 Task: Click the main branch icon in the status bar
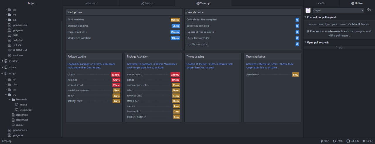[322, 141]
